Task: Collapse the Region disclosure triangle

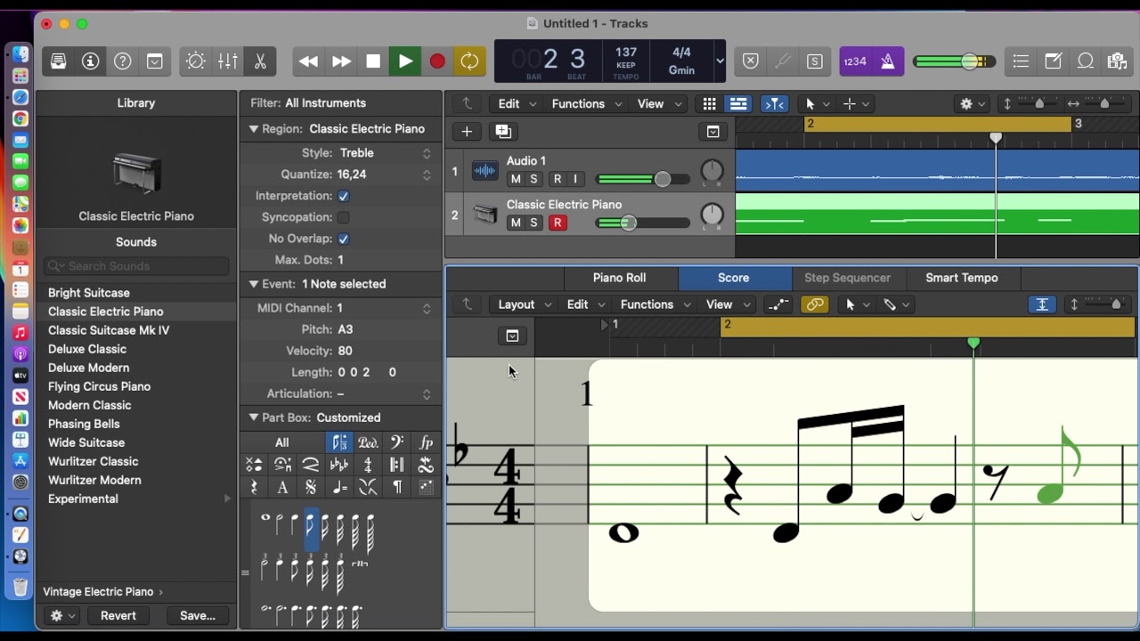Action: point(253,129)
